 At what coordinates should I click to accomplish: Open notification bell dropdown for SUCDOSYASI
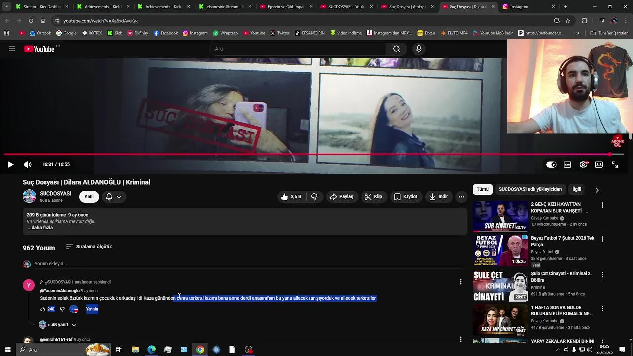point(113,197)
